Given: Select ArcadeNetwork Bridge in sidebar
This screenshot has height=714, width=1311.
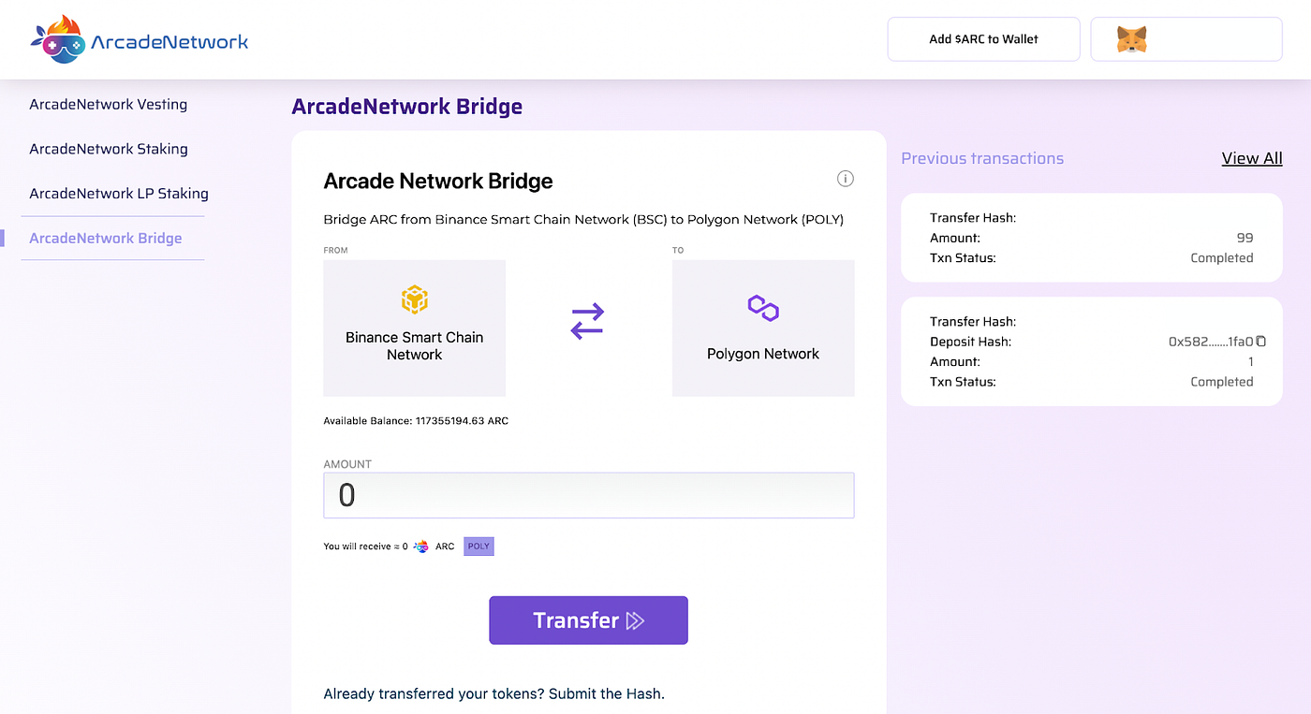Looking at the screenshot, I should 106,238.
